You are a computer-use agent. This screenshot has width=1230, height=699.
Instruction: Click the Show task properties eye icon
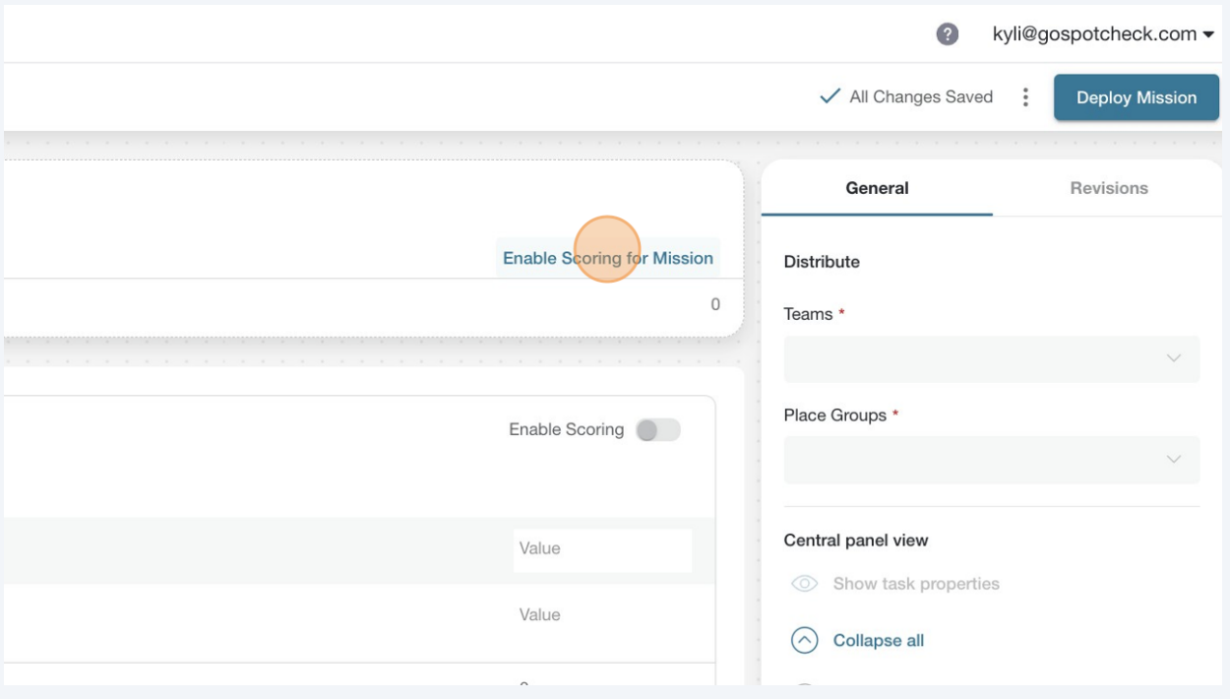805,584
